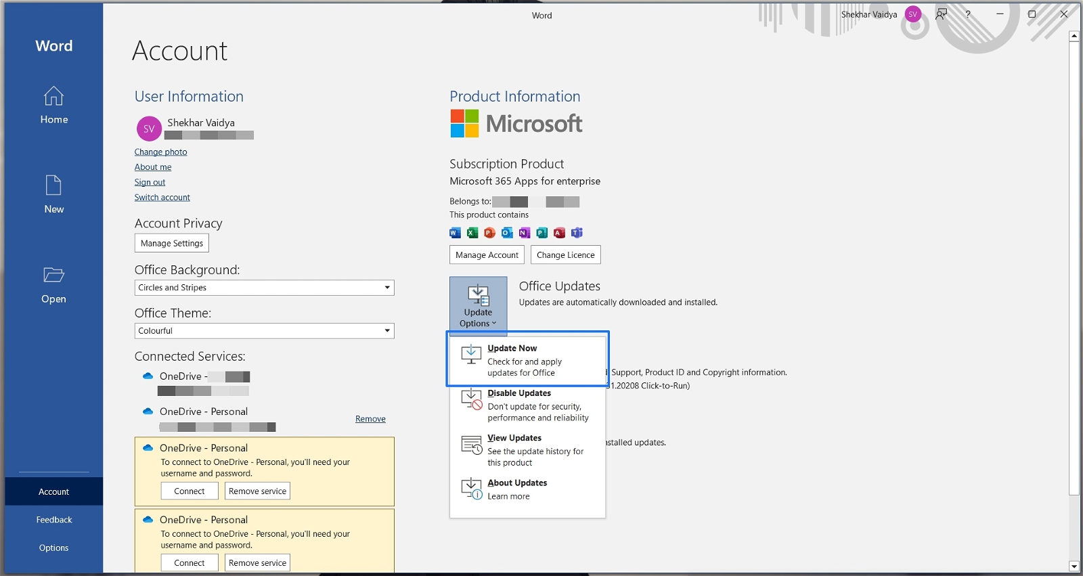Viewport: 1083px width, 576px height.
Task: Click the Publisher app icon under product contains
Action: [x=541, y=233]
